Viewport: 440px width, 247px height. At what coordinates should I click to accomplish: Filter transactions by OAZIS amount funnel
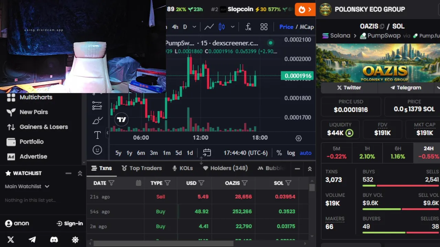[245, 183]
